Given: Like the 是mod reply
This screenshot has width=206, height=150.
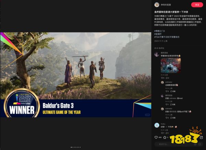Looking at the screenshot, I should [167, 104].
